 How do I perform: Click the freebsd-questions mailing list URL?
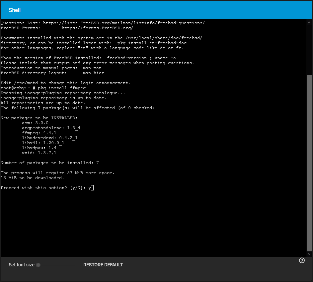point(124,23)
